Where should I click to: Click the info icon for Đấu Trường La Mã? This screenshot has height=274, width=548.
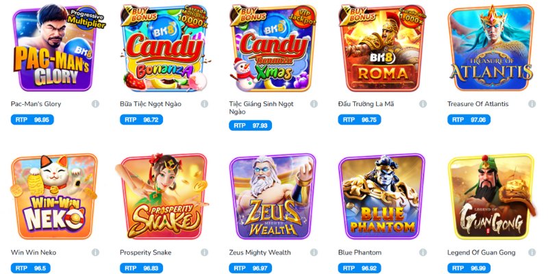tap(423, 104)
